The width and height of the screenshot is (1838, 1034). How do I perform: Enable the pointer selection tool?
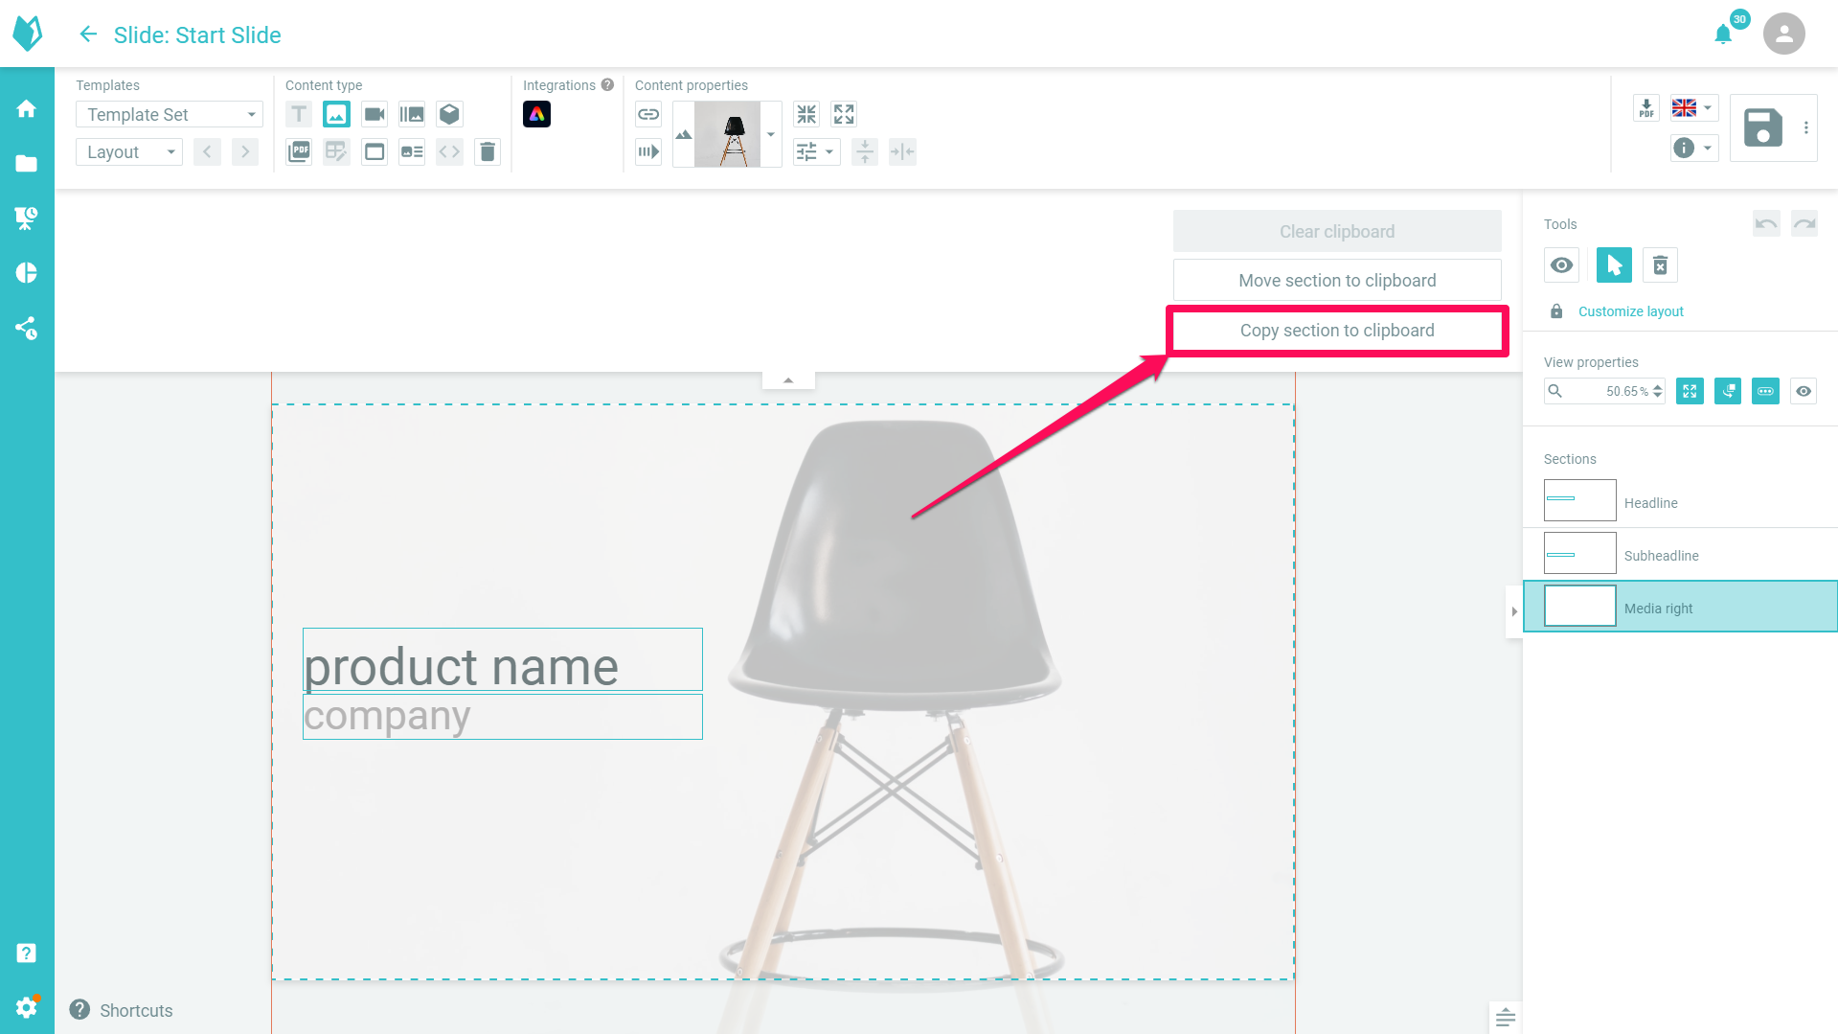(x=1613, y=265)
